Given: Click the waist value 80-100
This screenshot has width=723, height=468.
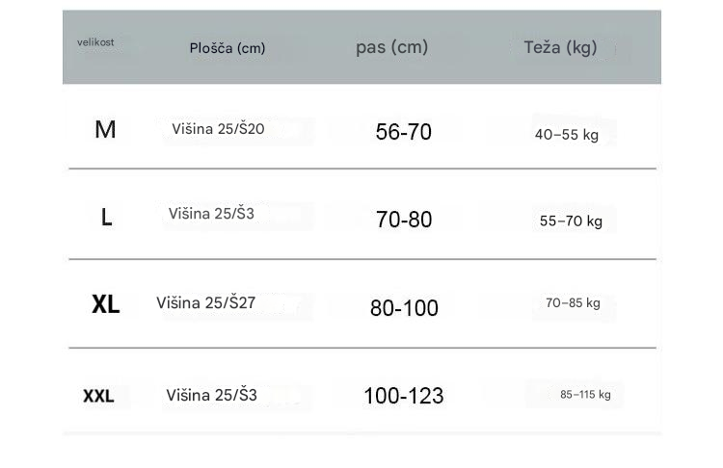Looking at the screenshot, I should click(404, 308).
